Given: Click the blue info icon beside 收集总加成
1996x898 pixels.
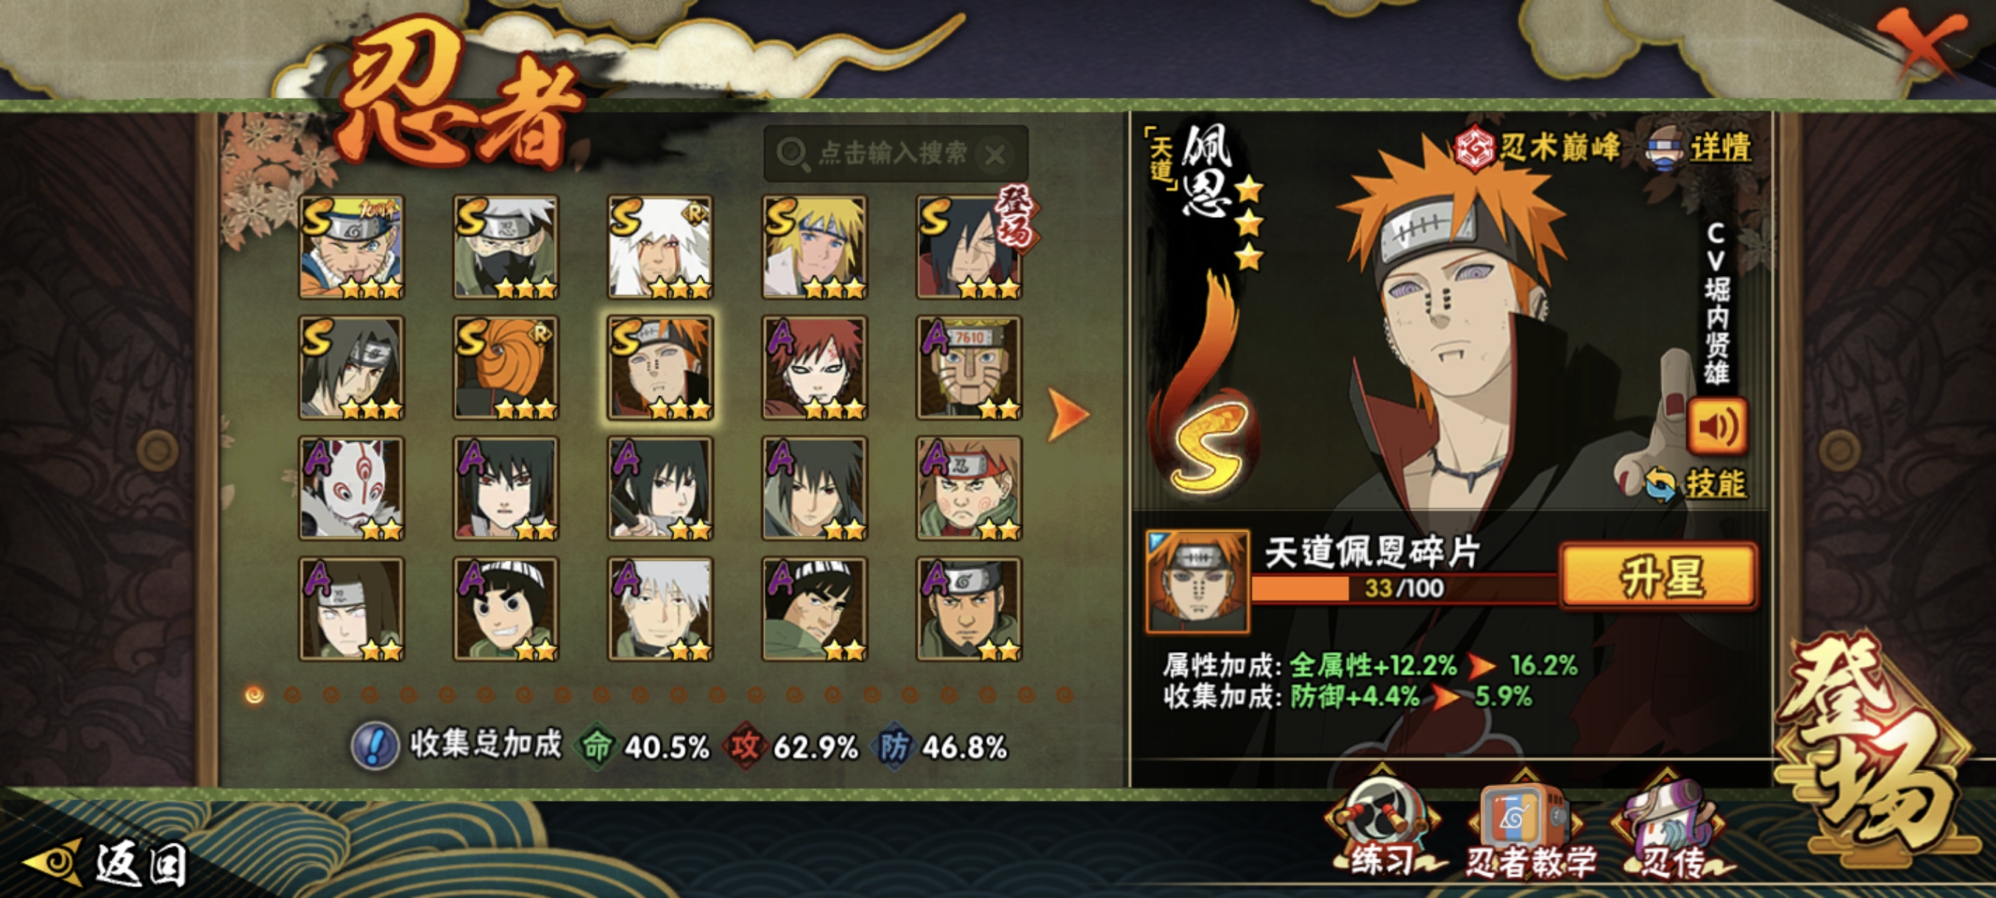Looking at the screenshot, I should pyautogui.click(x=375, y=746).
